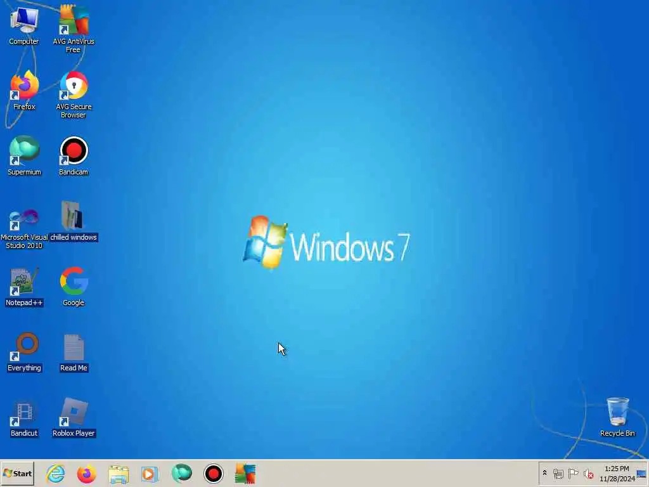The width and height of the screenshot is (649, 487).
Task: Select the Roblox Player shortcut
Action: 74,417
